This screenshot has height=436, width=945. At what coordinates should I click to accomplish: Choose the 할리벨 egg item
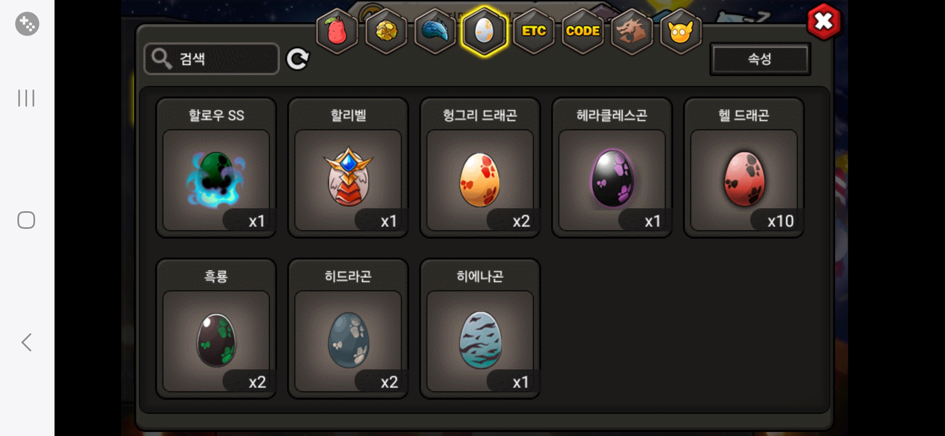(348, 168)
